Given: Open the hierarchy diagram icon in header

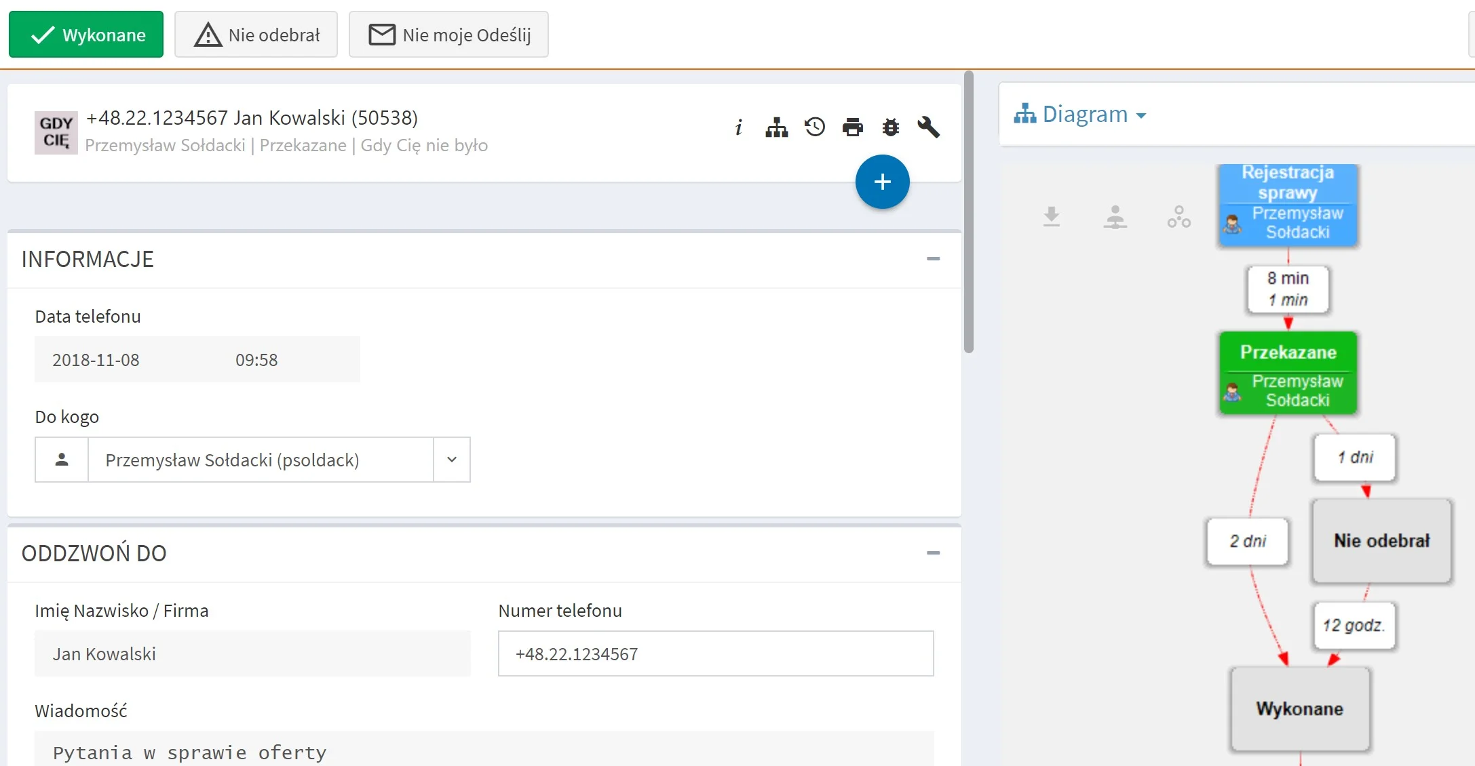Looking at the screenshot, I should pyautogui.click(x=777, y=127).
